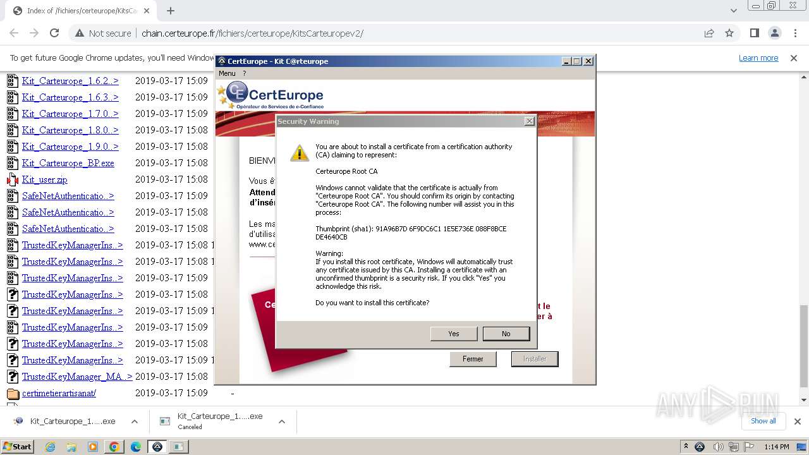Click No in Security Warning dialog
This screenshot has height=455, width=809.
click(506, 334)
